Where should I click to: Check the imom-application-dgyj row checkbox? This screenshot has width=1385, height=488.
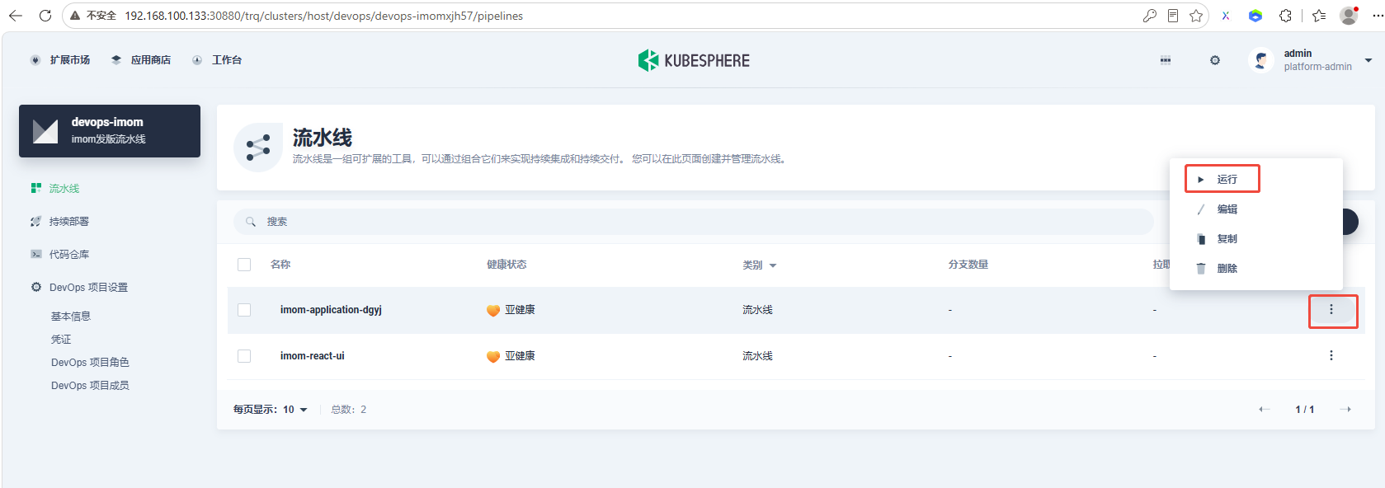pyautogui.click(x=244, y=310)
